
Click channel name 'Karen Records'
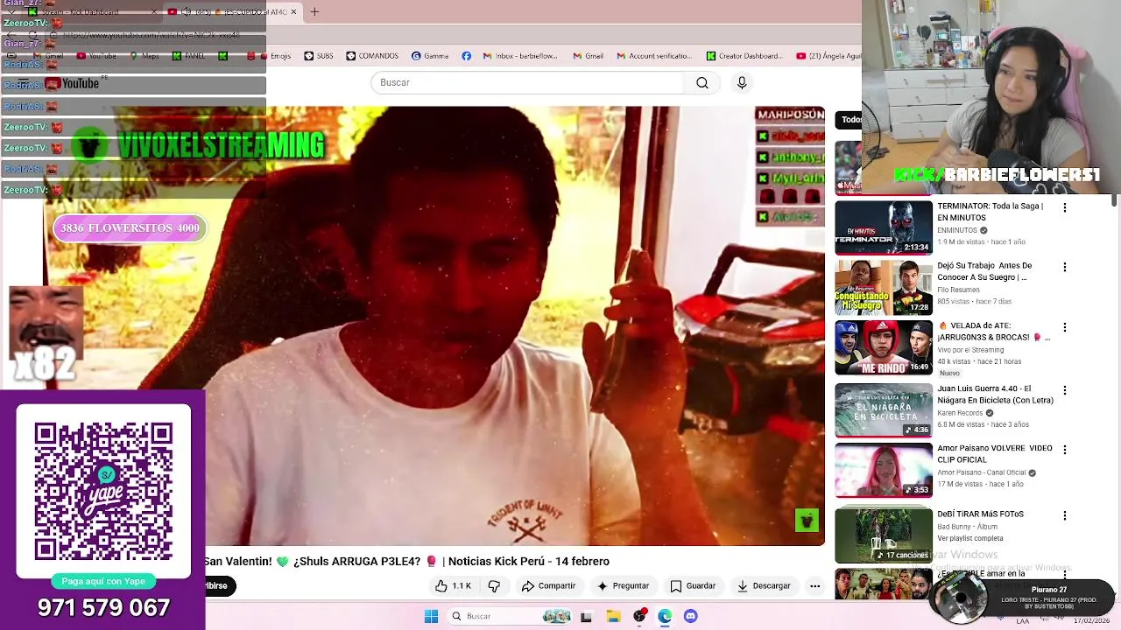pyautogui.click(x=960, y=413)
